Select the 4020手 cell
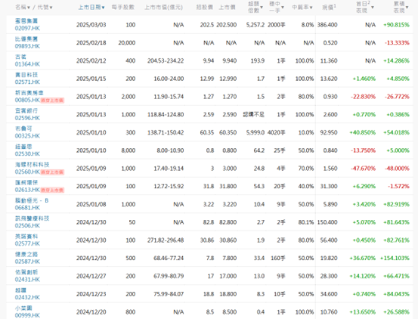 pos(277,132)
